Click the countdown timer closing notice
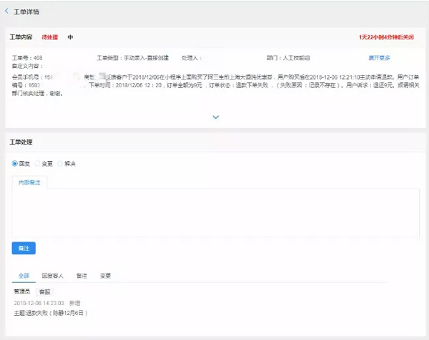This screenshot has height=340, width=429. (385, 37)
